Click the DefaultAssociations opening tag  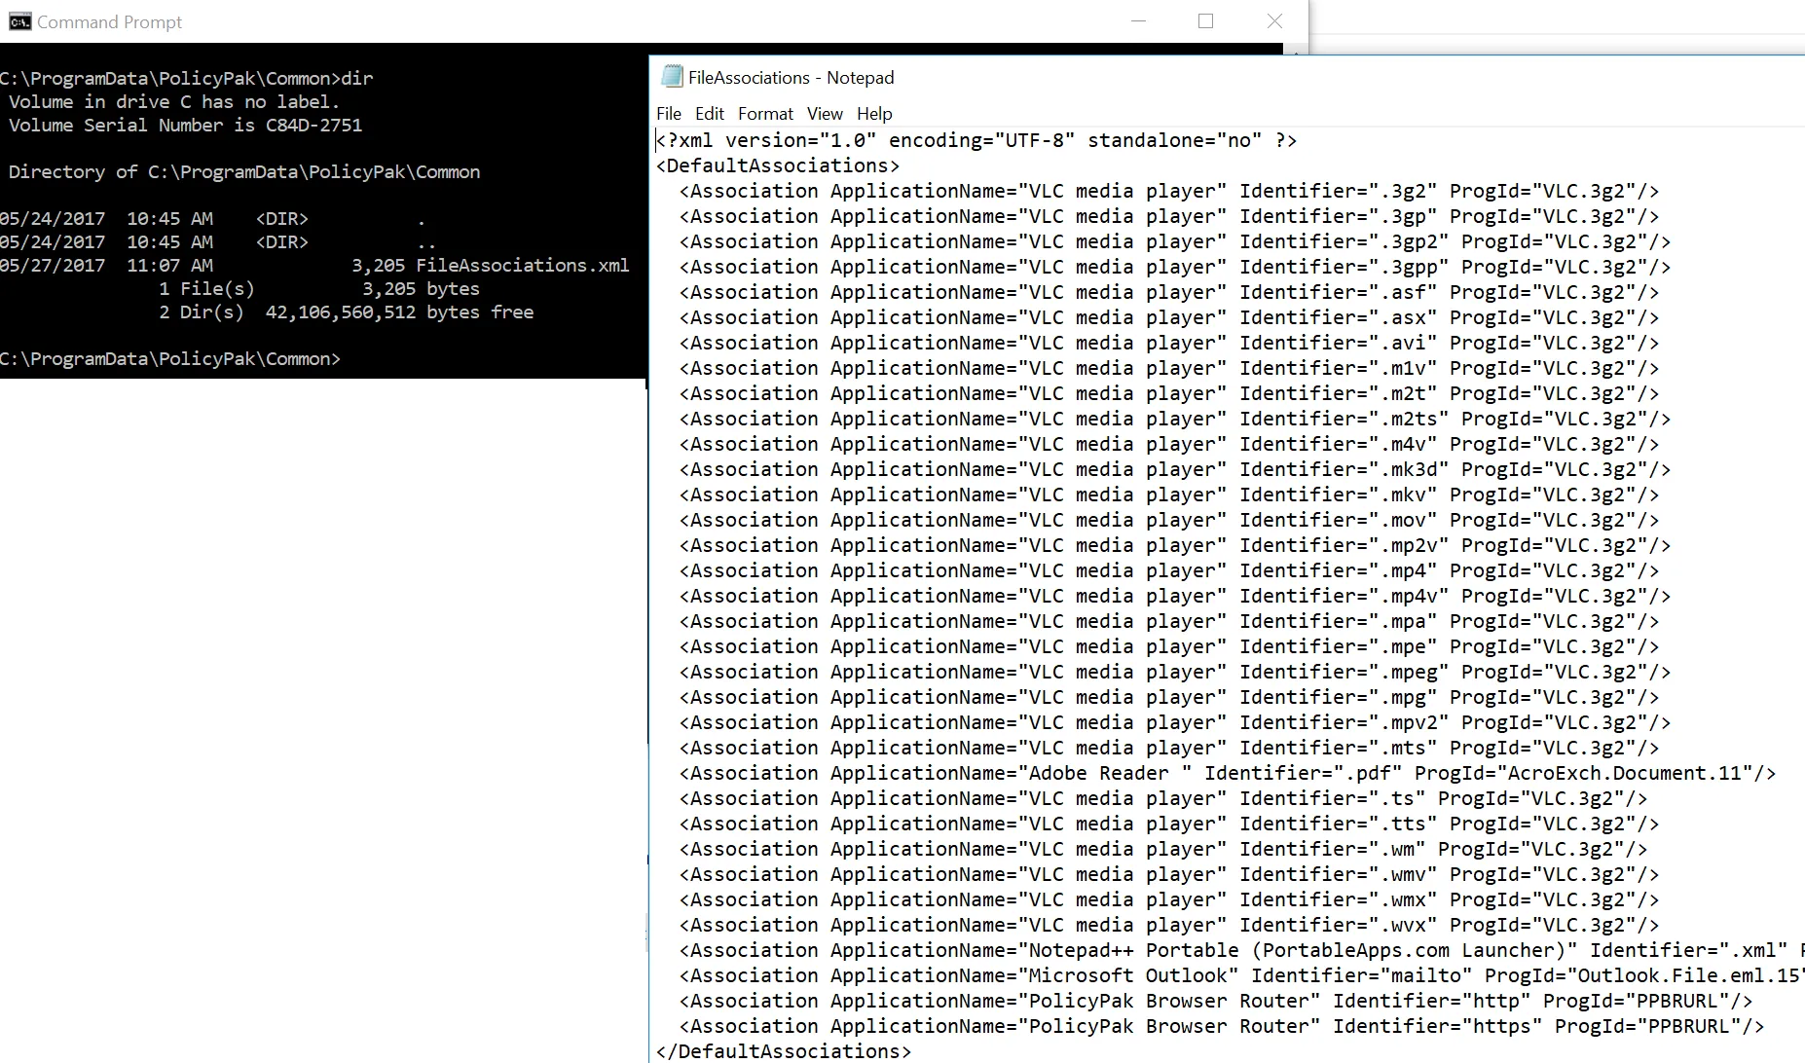(776, 165)
